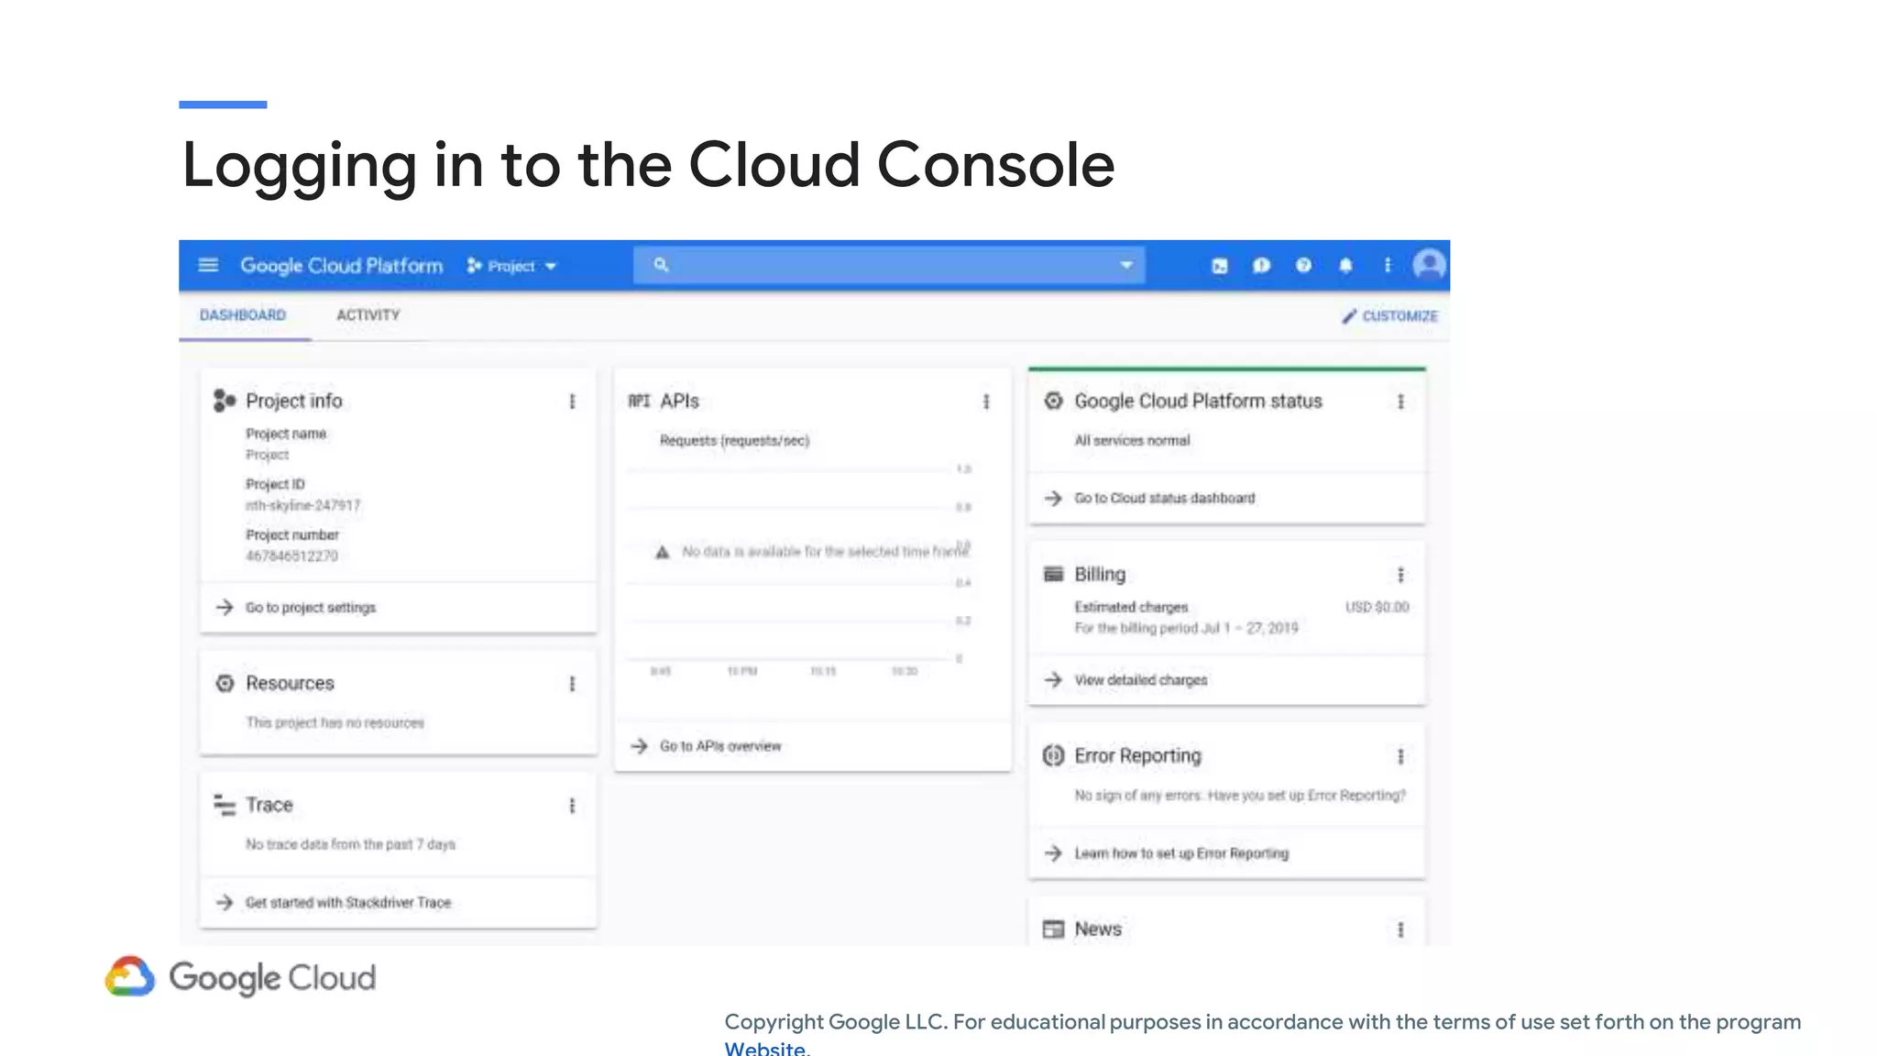This screenshot has height=1056, width=1877.
Task: Click the 'All services normal' status text
Action: pos(1132,441)
